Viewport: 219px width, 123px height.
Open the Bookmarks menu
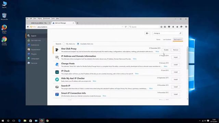47,18
